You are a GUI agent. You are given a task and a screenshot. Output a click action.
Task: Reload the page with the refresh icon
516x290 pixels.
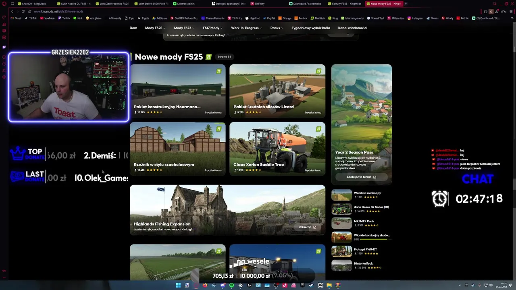23,11
